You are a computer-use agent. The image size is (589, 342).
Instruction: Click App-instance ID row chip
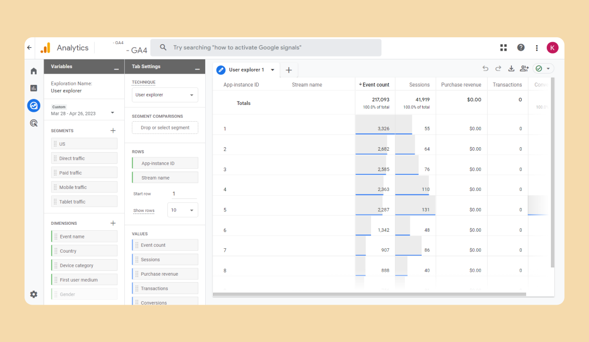coord(165,163)
